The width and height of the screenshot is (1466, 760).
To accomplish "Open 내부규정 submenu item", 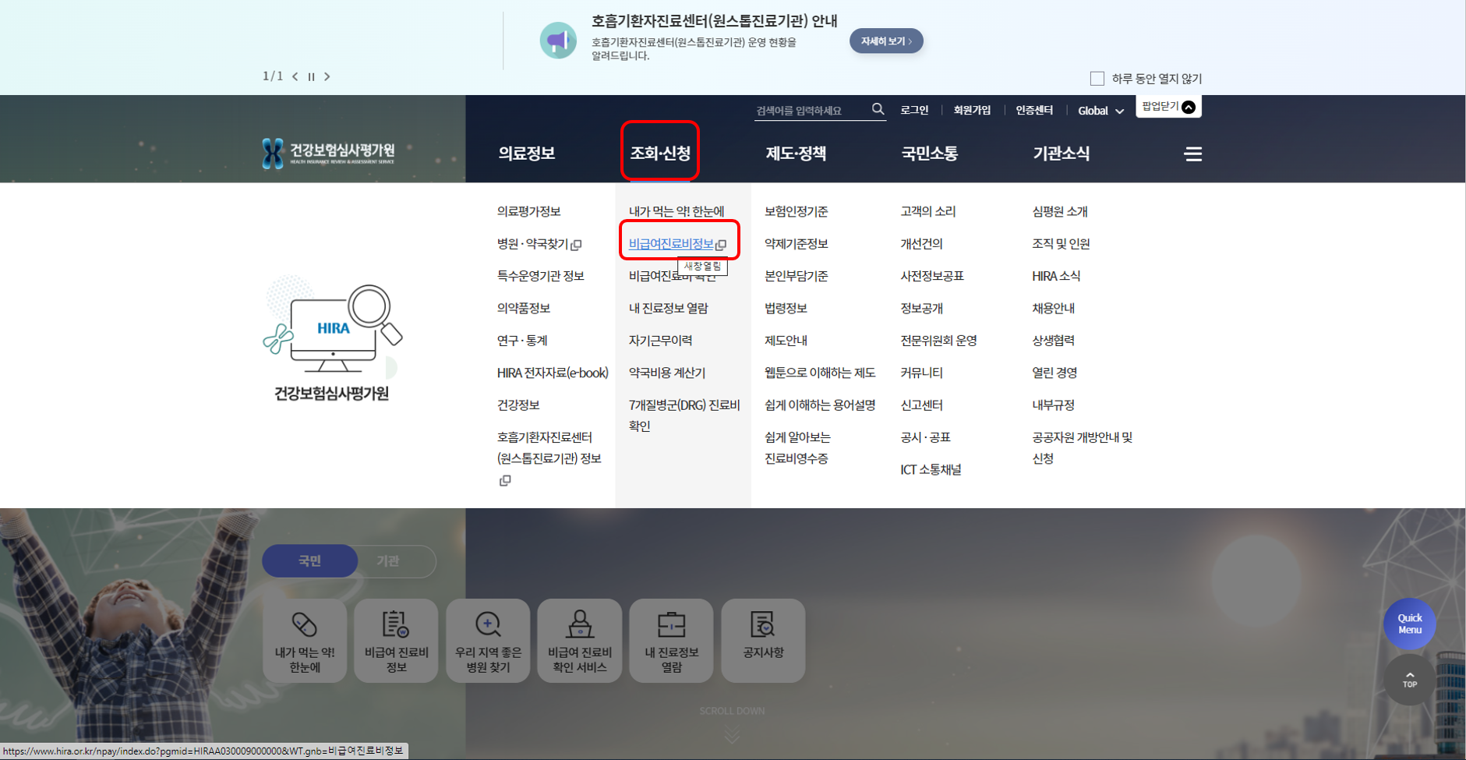I will (1053, 405).
